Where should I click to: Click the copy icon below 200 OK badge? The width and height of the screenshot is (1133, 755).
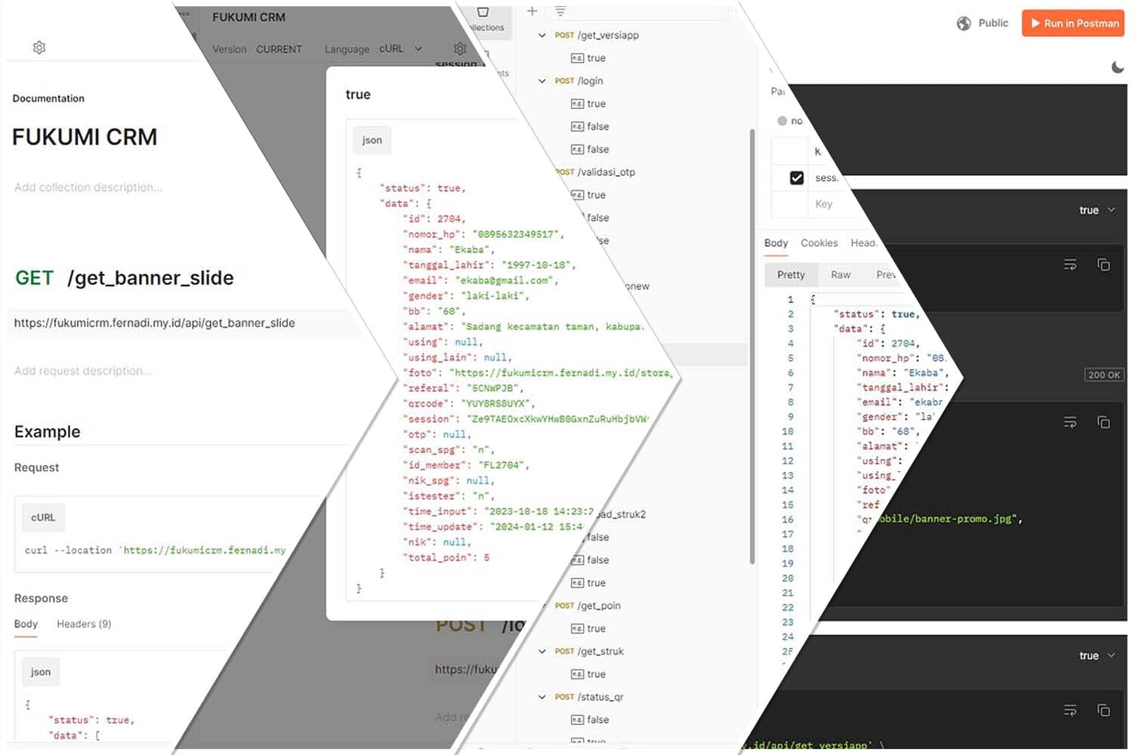point(1104,422)
